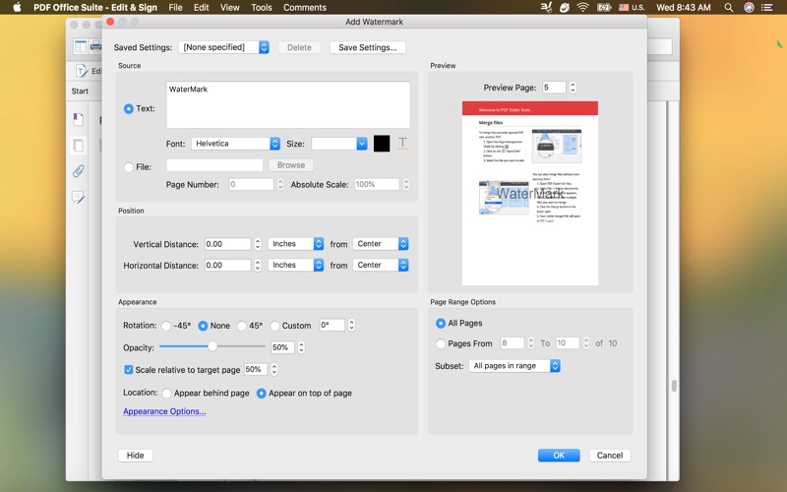
Task: Toggle Scale relative to target page
Action: (129, 370)
